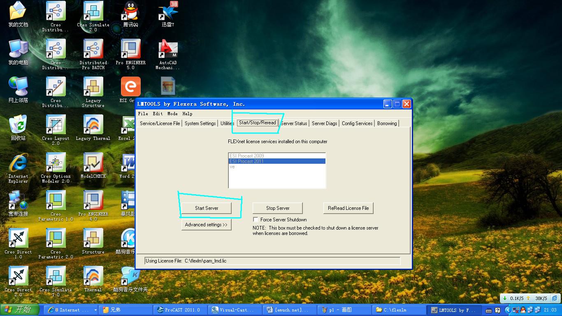Switch to the Service/License File tab
Image resolution: width=562 pixels, height=316 pixels.
click(160, 123)
